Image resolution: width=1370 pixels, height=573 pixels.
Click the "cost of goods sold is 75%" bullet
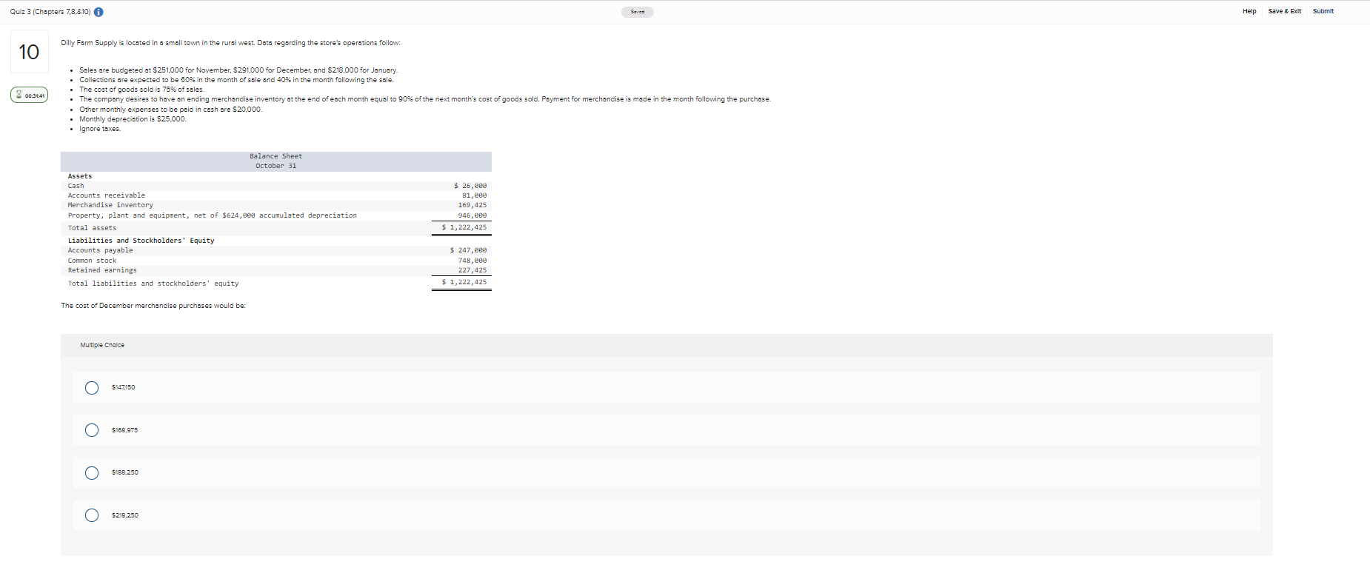point(141,90)
